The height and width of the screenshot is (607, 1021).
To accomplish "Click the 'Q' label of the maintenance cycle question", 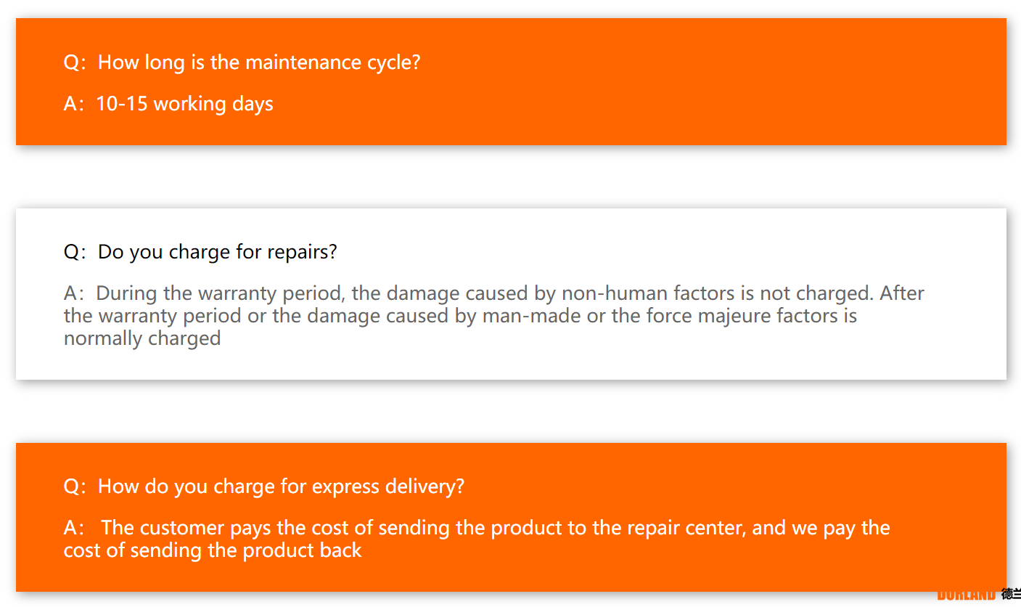I will (x=73, y=62).
